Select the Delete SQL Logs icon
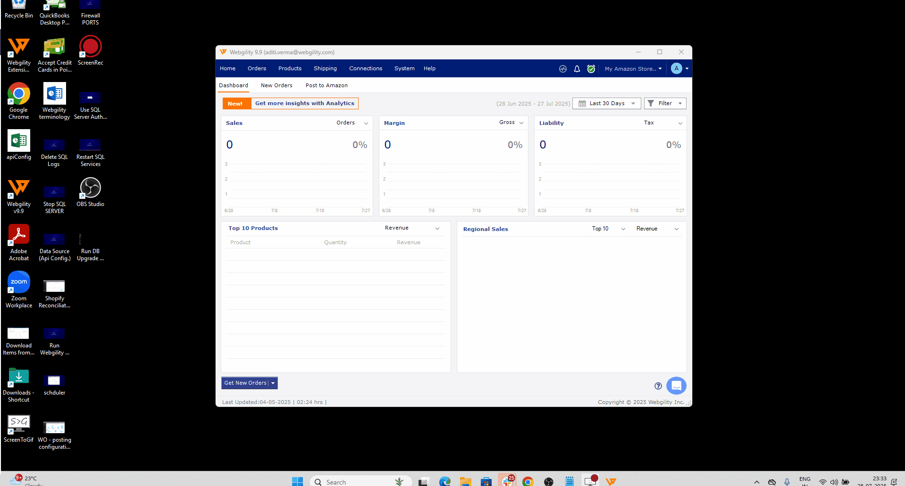This screenshot has height=486, width=905. click(55, 152)
